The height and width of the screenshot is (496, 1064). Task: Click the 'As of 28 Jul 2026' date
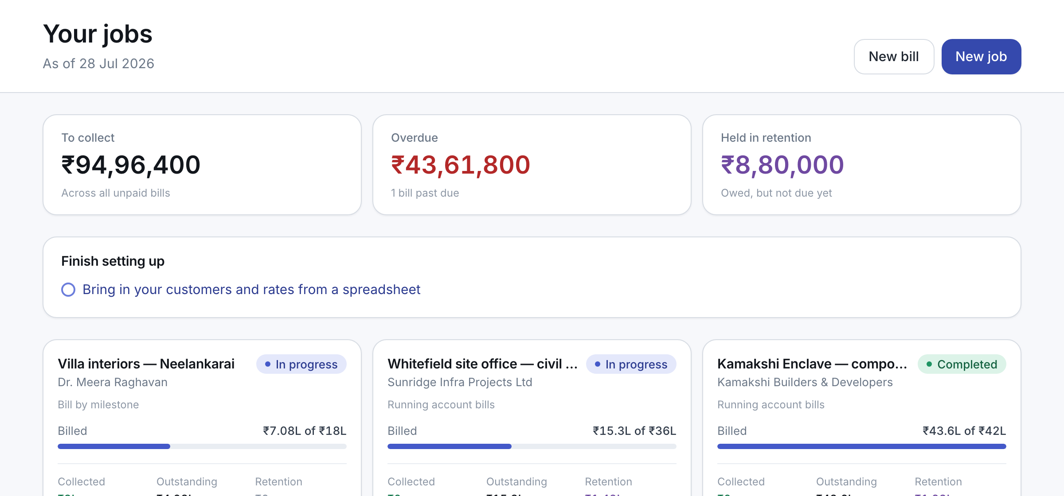point(98,64)
